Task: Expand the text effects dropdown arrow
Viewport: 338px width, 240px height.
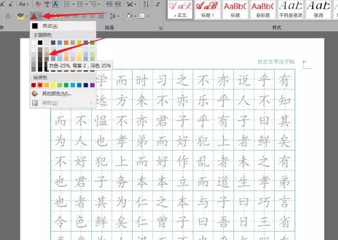Action: point(14,16)
